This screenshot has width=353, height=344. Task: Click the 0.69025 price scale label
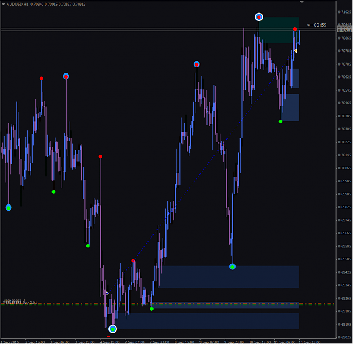click(x=345, y=337)
